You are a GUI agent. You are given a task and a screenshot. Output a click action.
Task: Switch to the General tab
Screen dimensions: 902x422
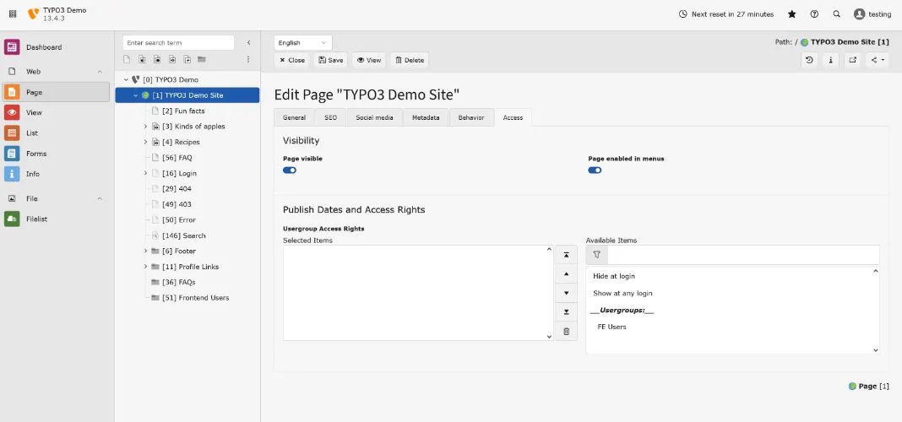point(294,117)
